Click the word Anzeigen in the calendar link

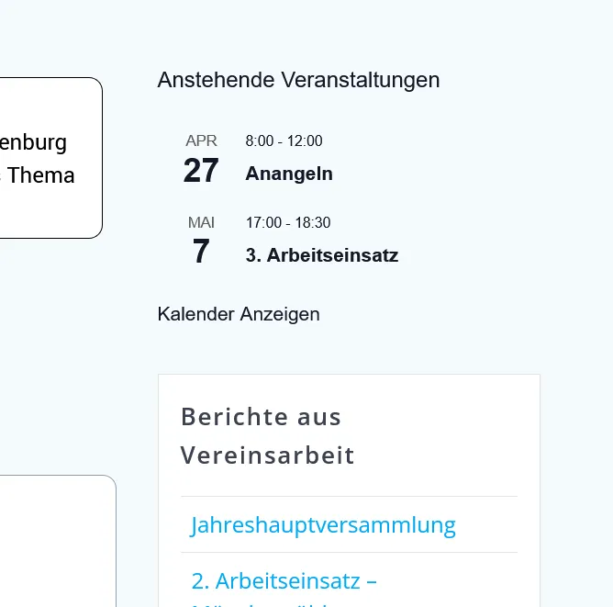pyautogui.click(x=280, y=315)
